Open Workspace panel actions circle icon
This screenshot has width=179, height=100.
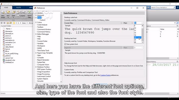pyautogui.click(x=177, y=26)
